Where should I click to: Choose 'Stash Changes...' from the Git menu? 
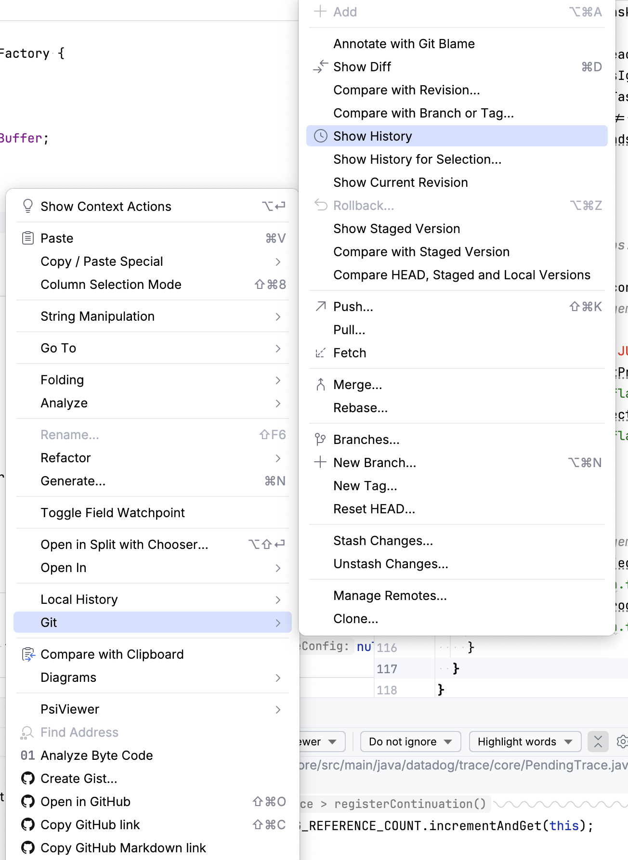[x=383, y=541]
